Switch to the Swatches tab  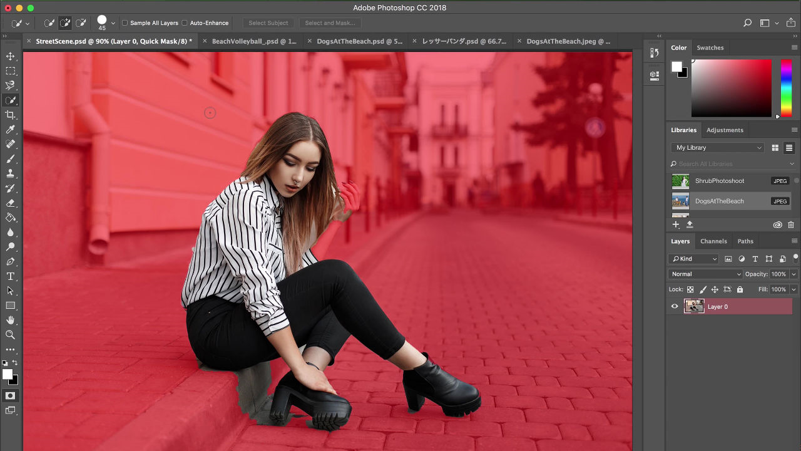710,48
